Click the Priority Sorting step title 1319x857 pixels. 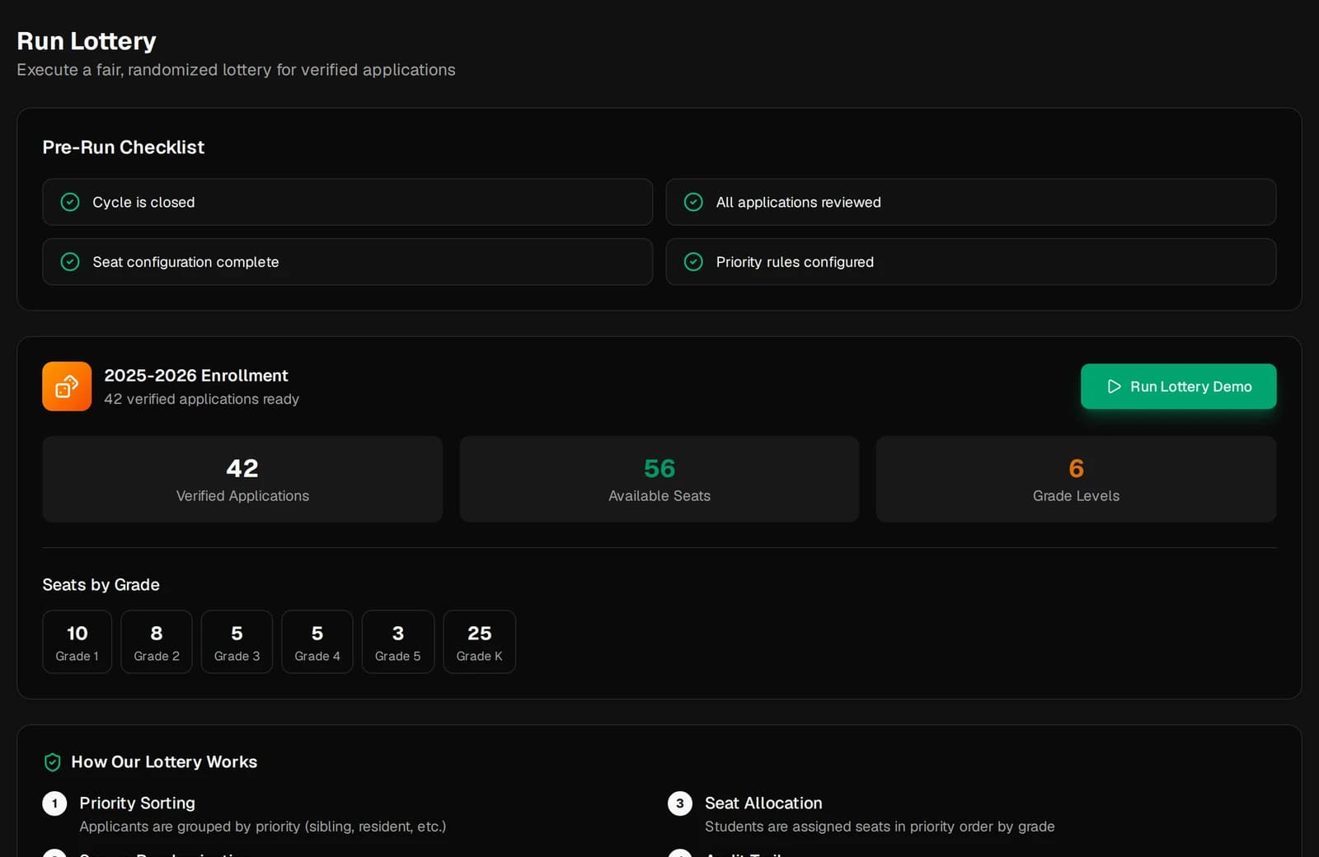coord(137,803)
